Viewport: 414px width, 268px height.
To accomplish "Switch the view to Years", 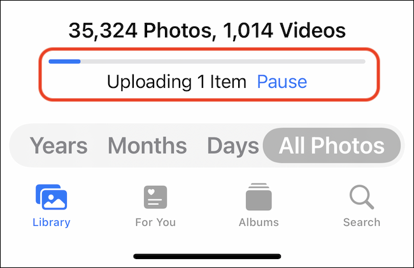I will (x=59, y=145).
